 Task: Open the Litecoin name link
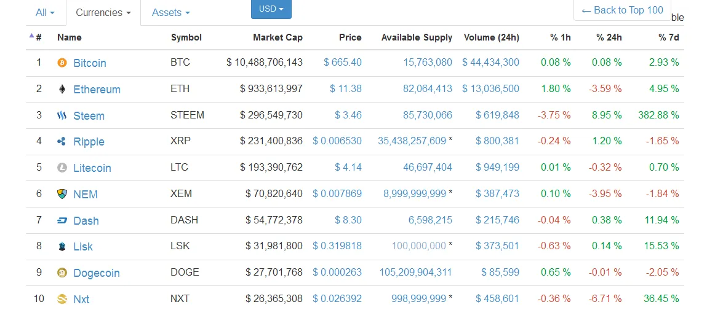[92, 168]
